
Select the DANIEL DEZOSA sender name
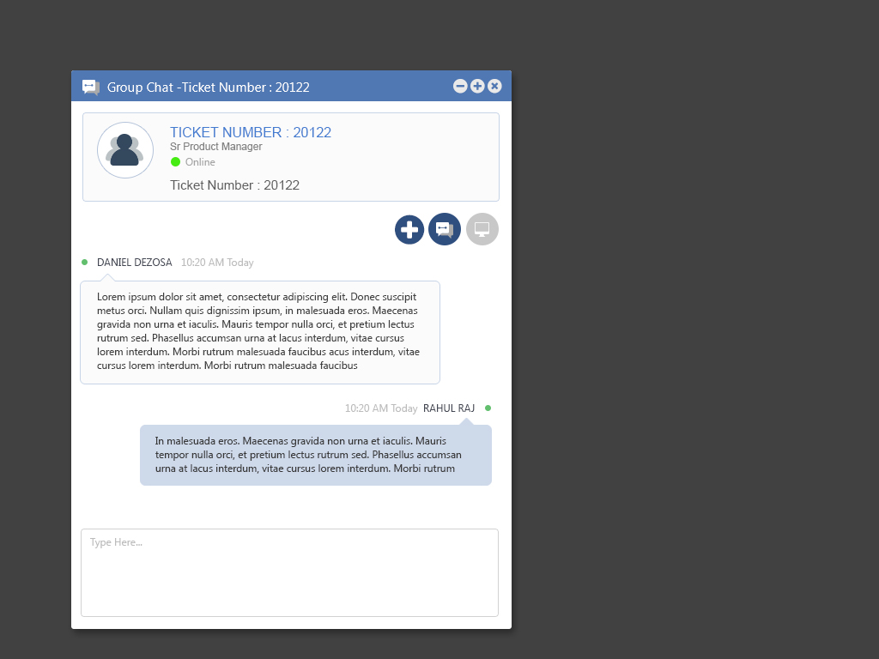click(134, 263)
